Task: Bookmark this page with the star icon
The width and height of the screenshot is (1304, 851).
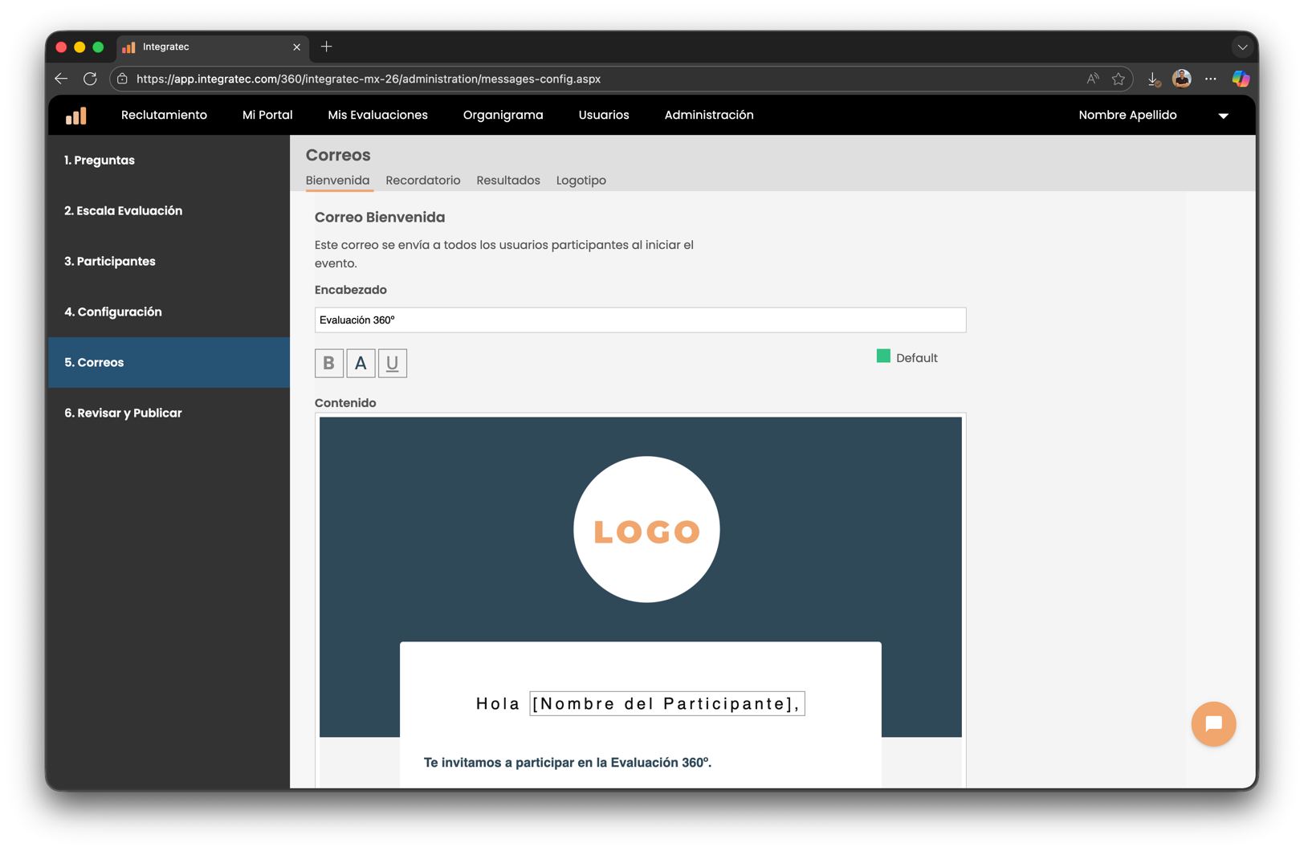Action: [1118, 79]
